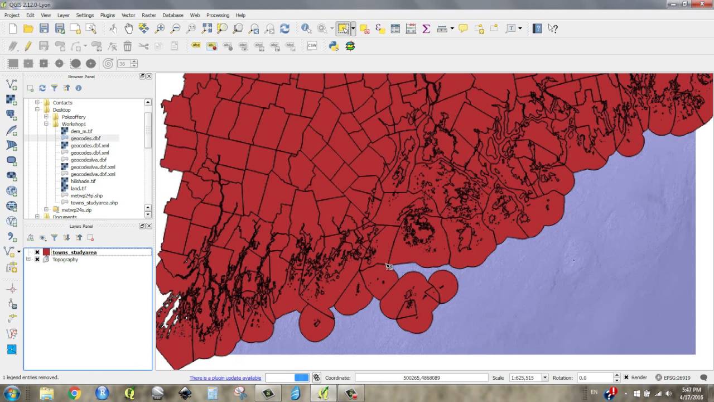714x402 pixels.
Task: Click the Remove Layer icon in Layers Panel
Action: click(x=91, y=237)
